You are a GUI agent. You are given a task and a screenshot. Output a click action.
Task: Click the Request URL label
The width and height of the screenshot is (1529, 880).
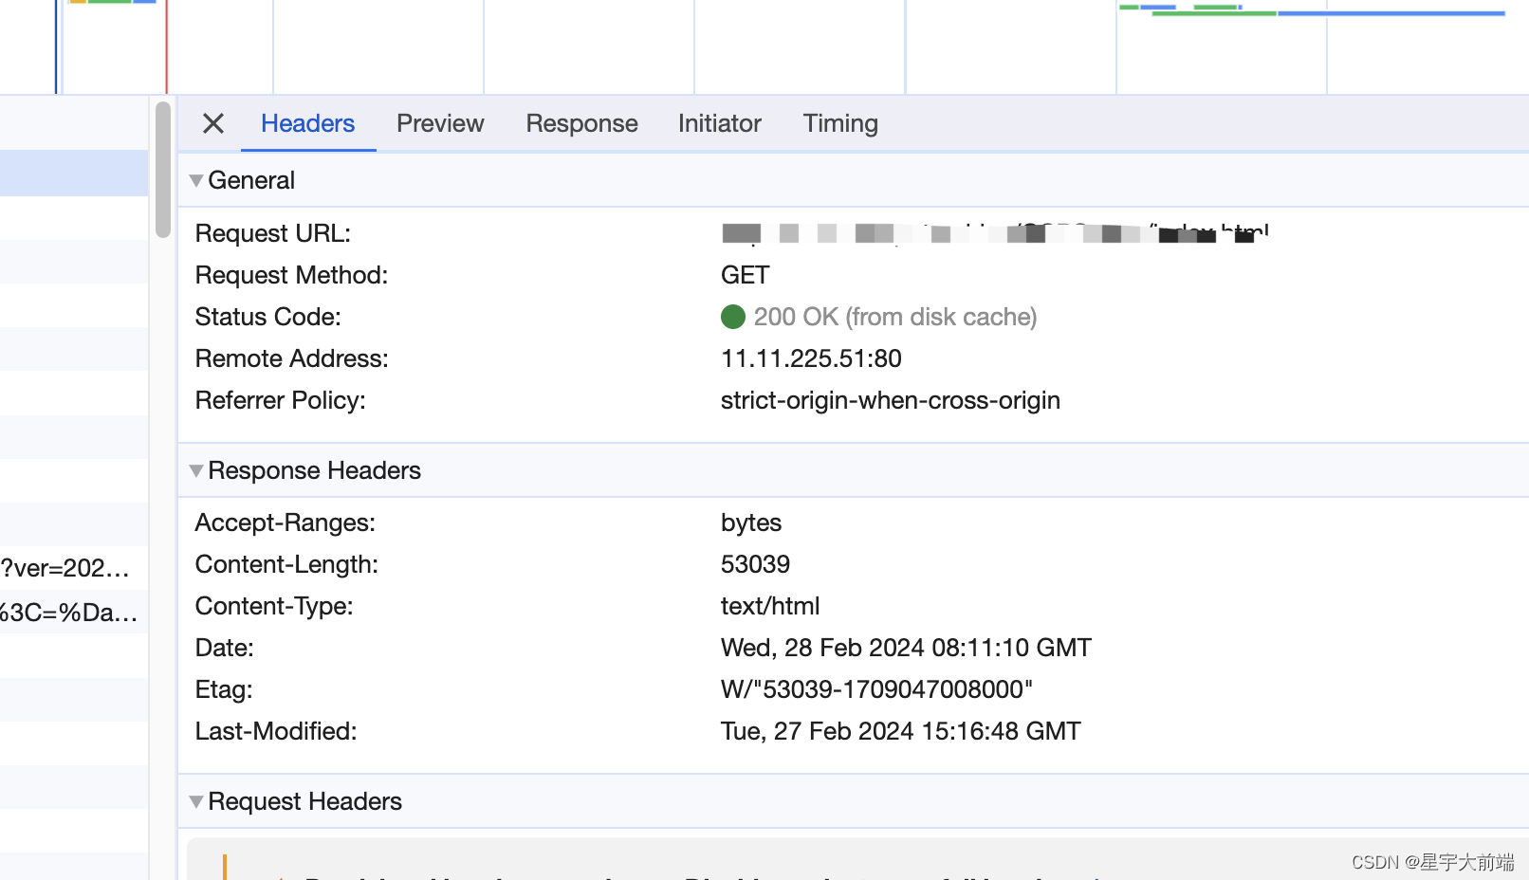pyautogui.click(x=273, y=233)
